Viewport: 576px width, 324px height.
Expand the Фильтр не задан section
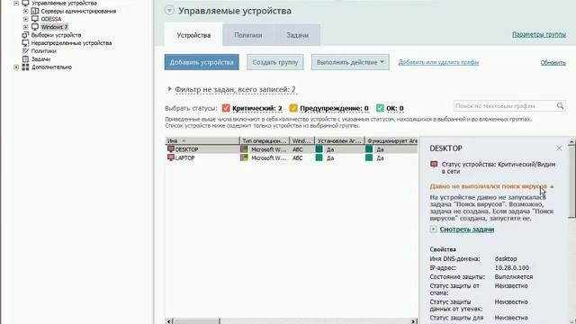click(169, 89)
